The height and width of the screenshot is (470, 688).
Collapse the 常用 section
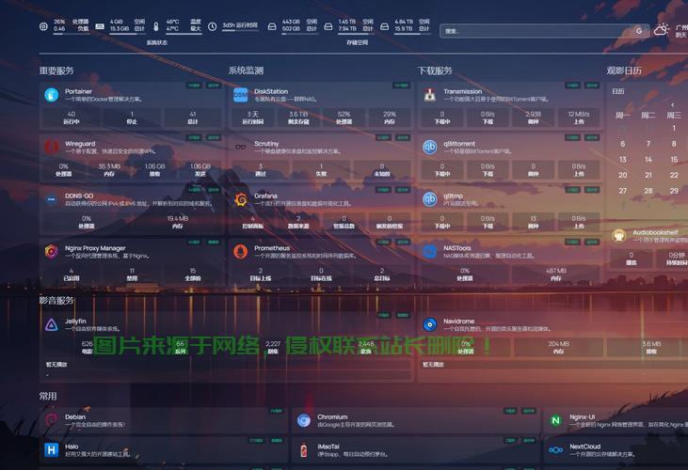(48, 397)
